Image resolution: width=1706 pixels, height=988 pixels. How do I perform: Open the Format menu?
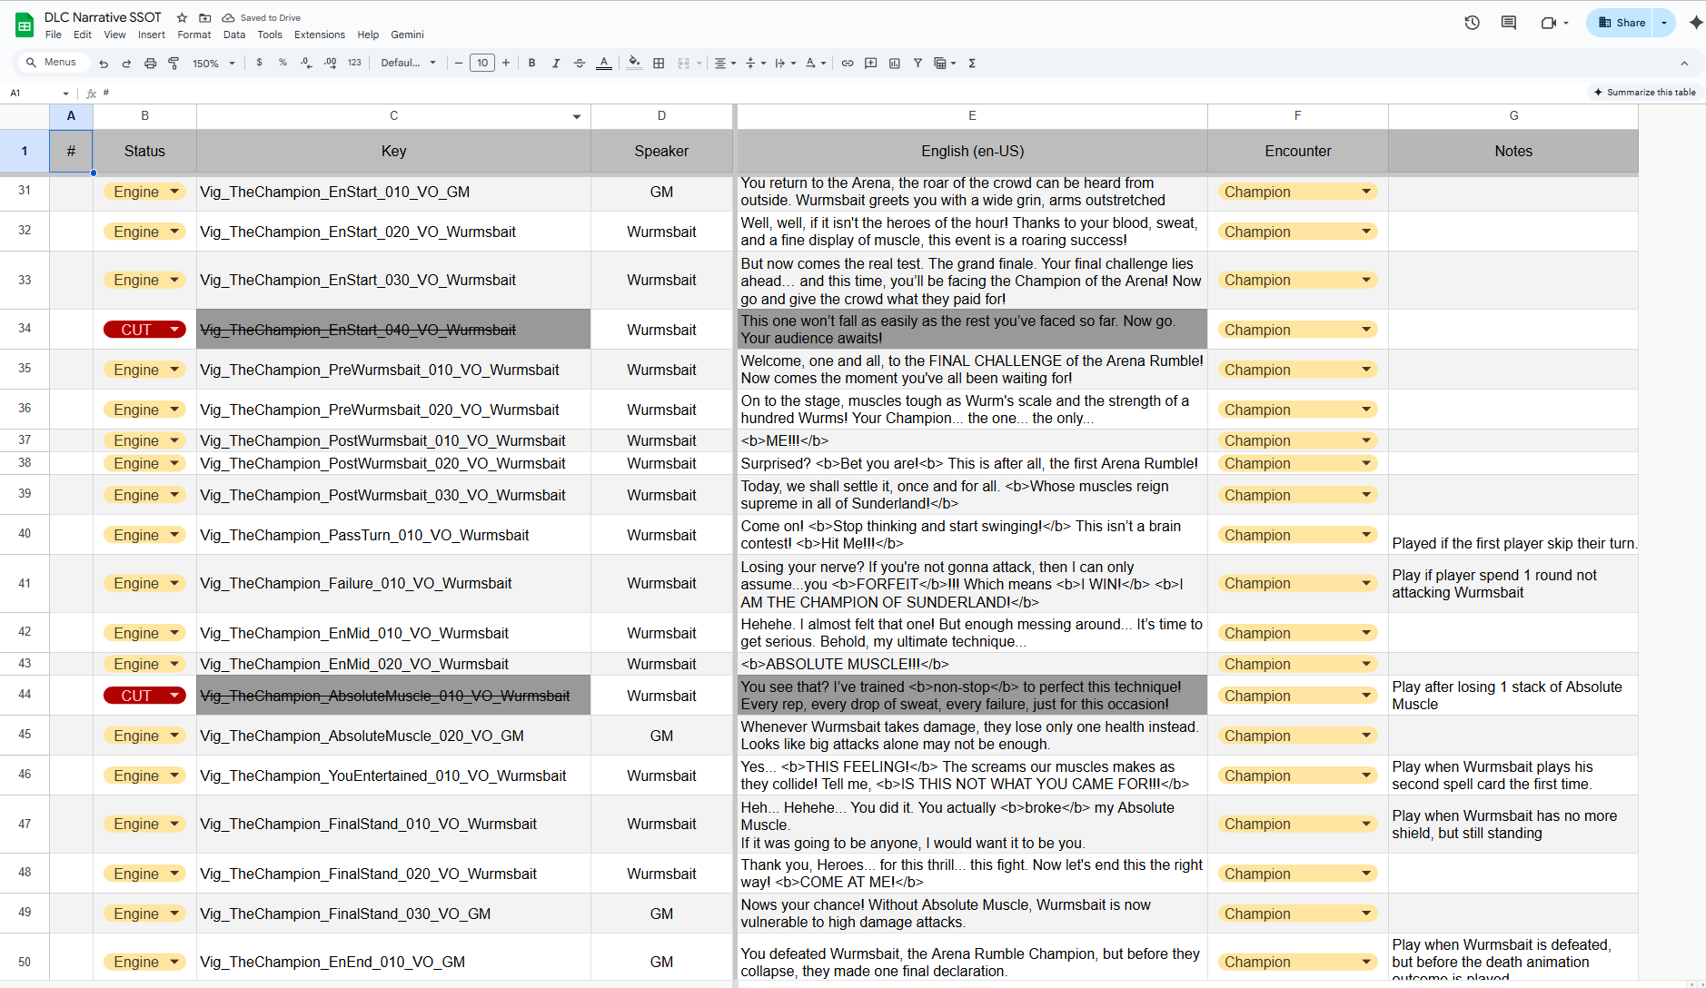click(x=193, y=35)
